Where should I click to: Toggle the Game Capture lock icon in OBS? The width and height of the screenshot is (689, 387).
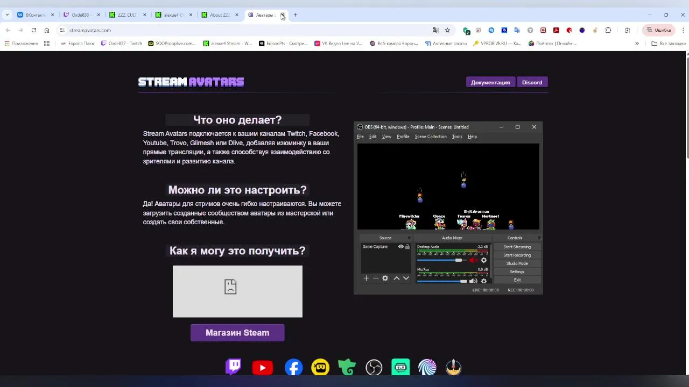[407, 247]
